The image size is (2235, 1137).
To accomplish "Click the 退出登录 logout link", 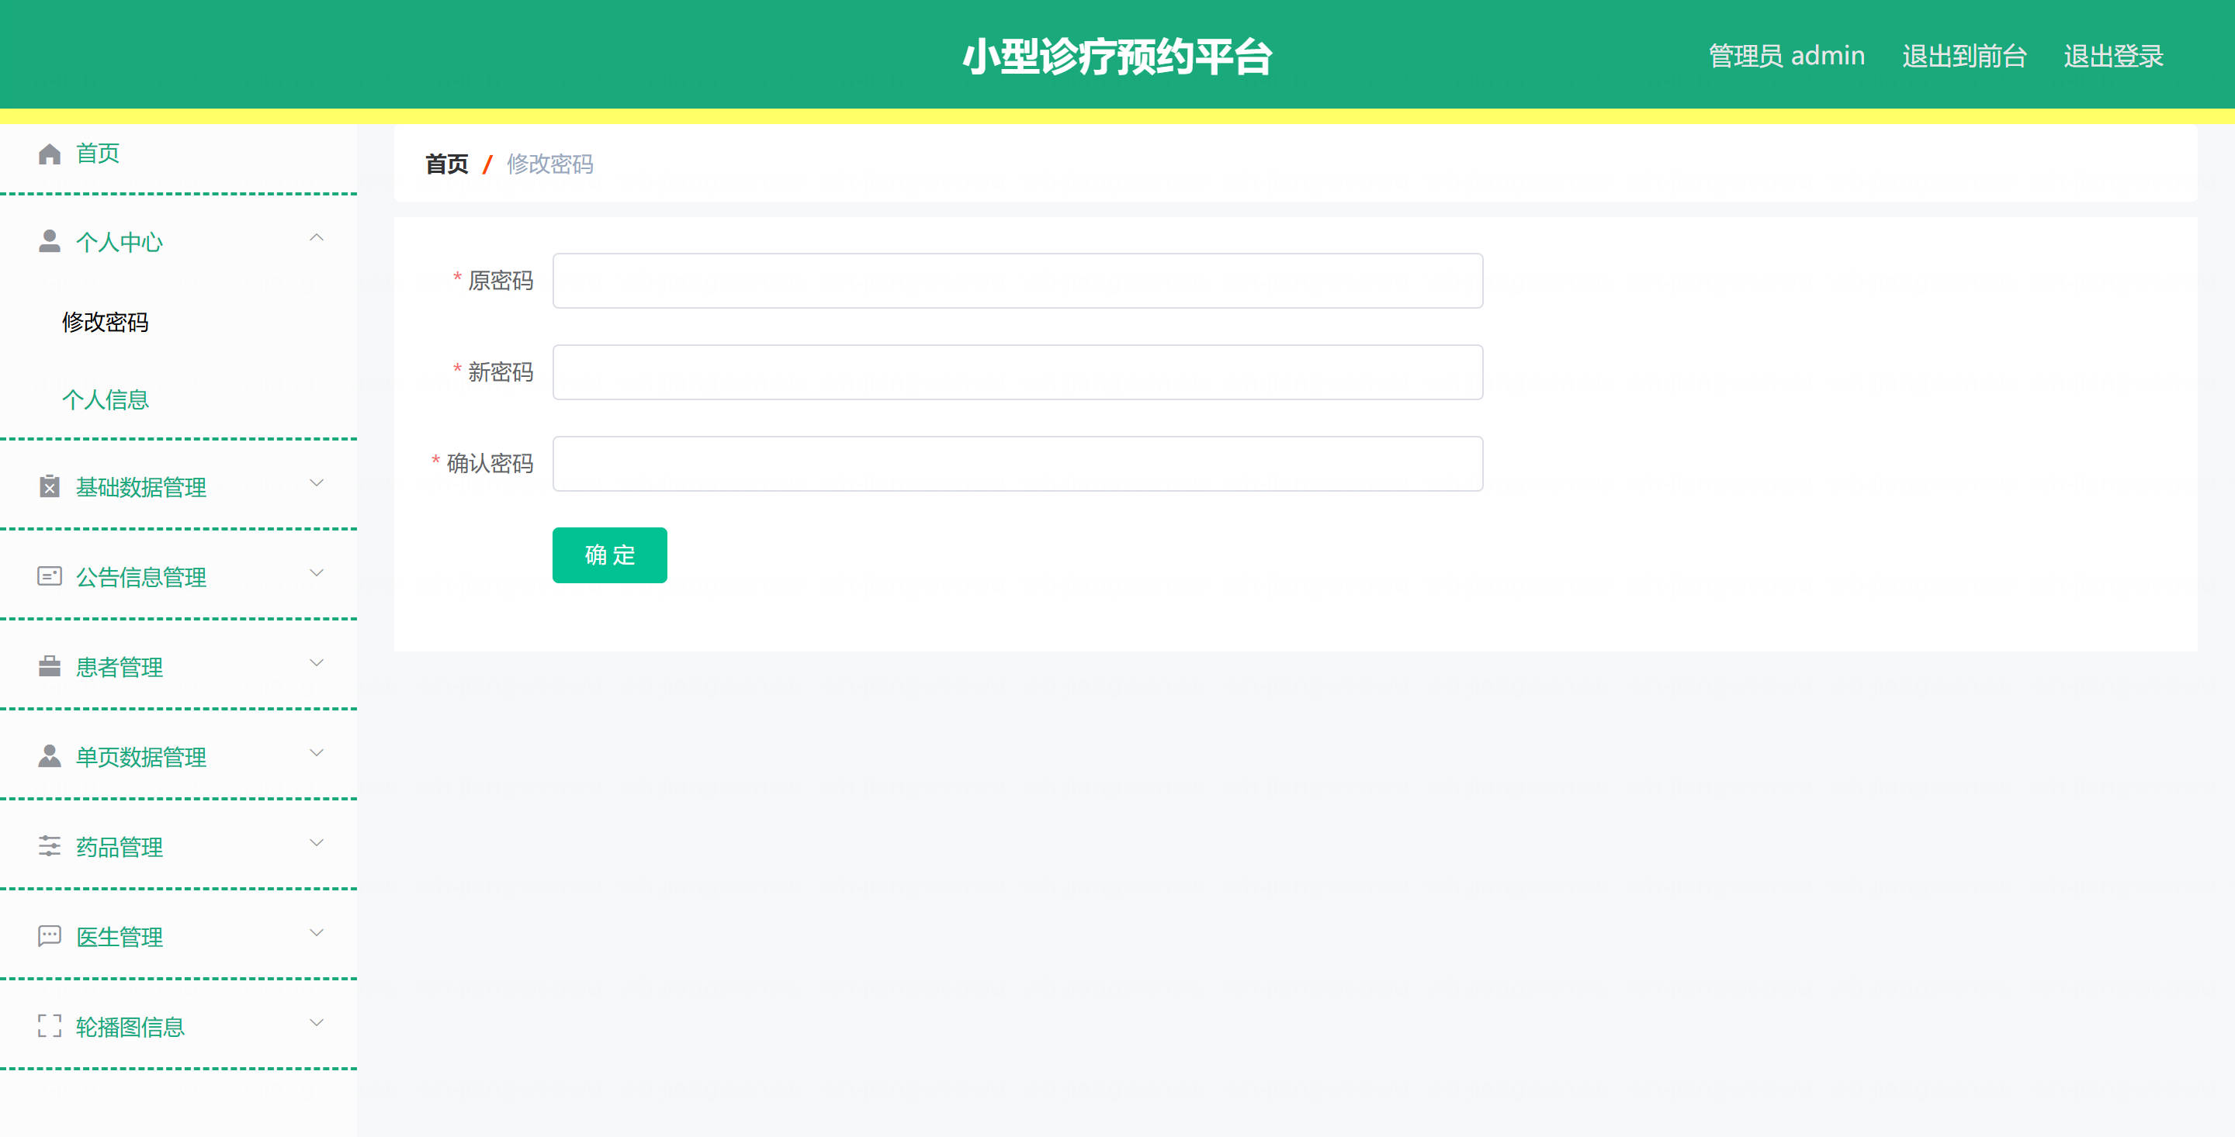I will [2113, 57].
